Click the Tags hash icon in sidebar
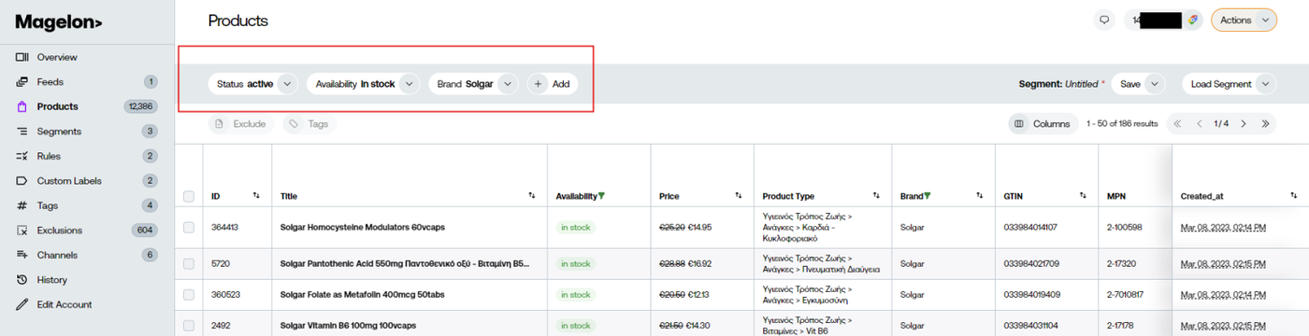 click(x=22, y=205)
